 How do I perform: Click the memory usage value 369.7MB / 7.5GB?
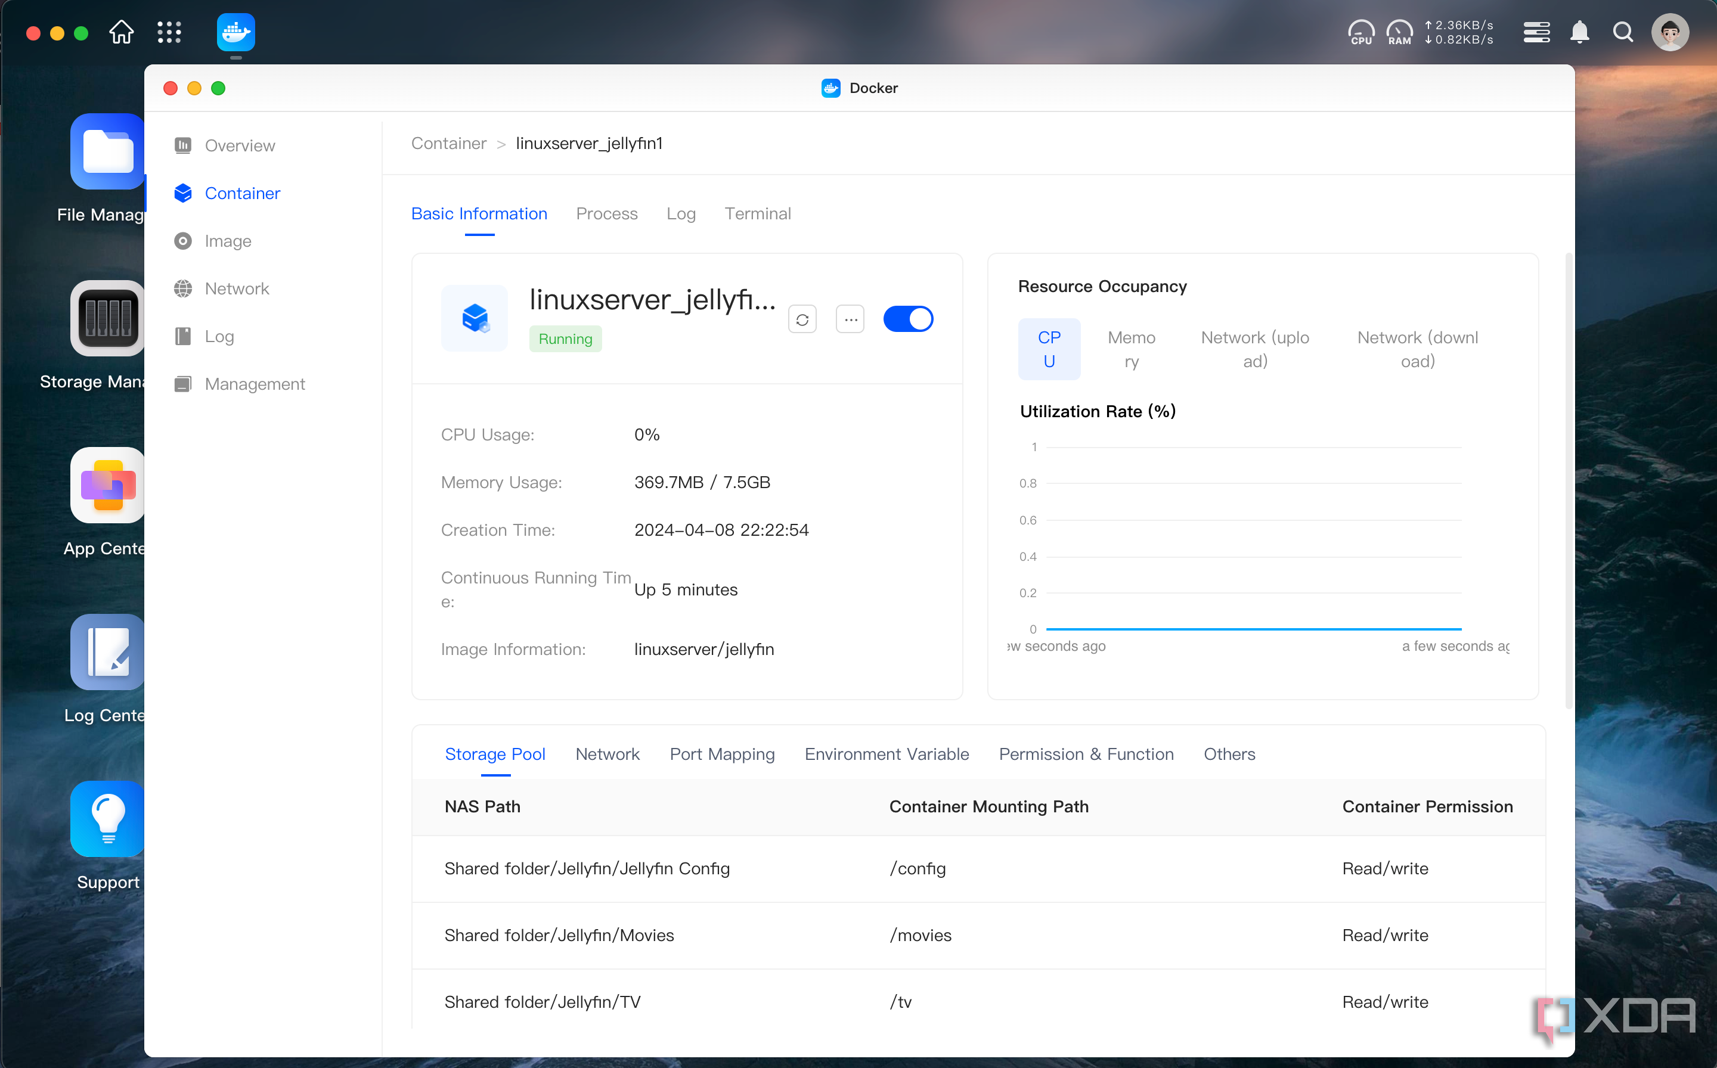click(702, 482)
